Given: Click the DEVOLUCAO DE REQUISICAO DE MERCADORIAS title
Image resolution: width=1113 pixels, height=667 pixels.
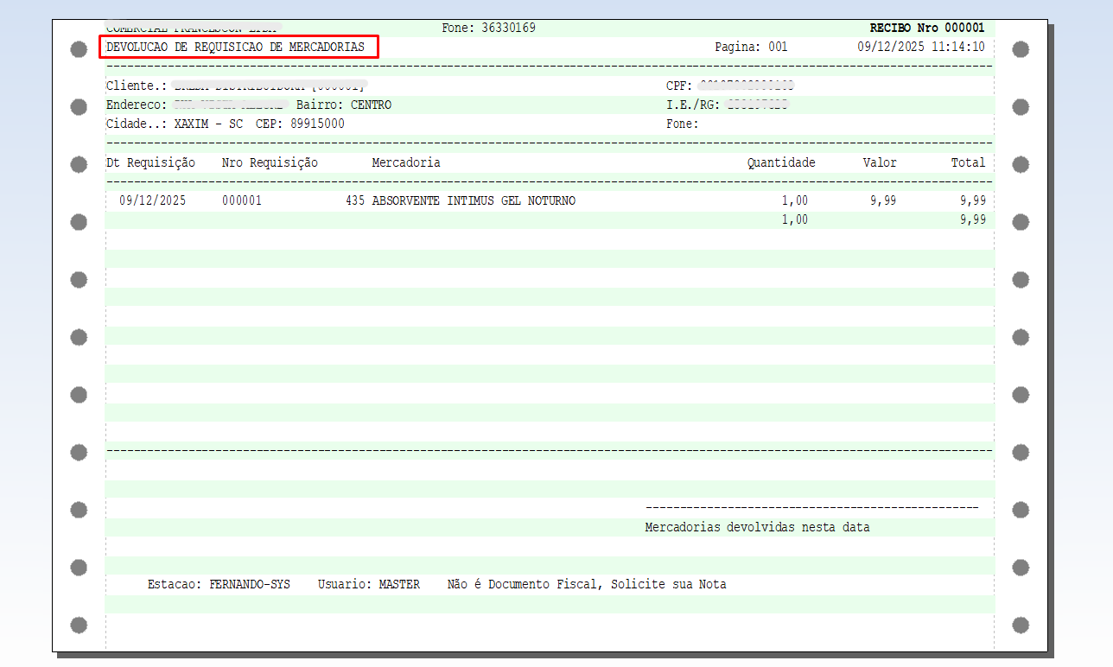Looking at the screenshot, I should (235, 47).
